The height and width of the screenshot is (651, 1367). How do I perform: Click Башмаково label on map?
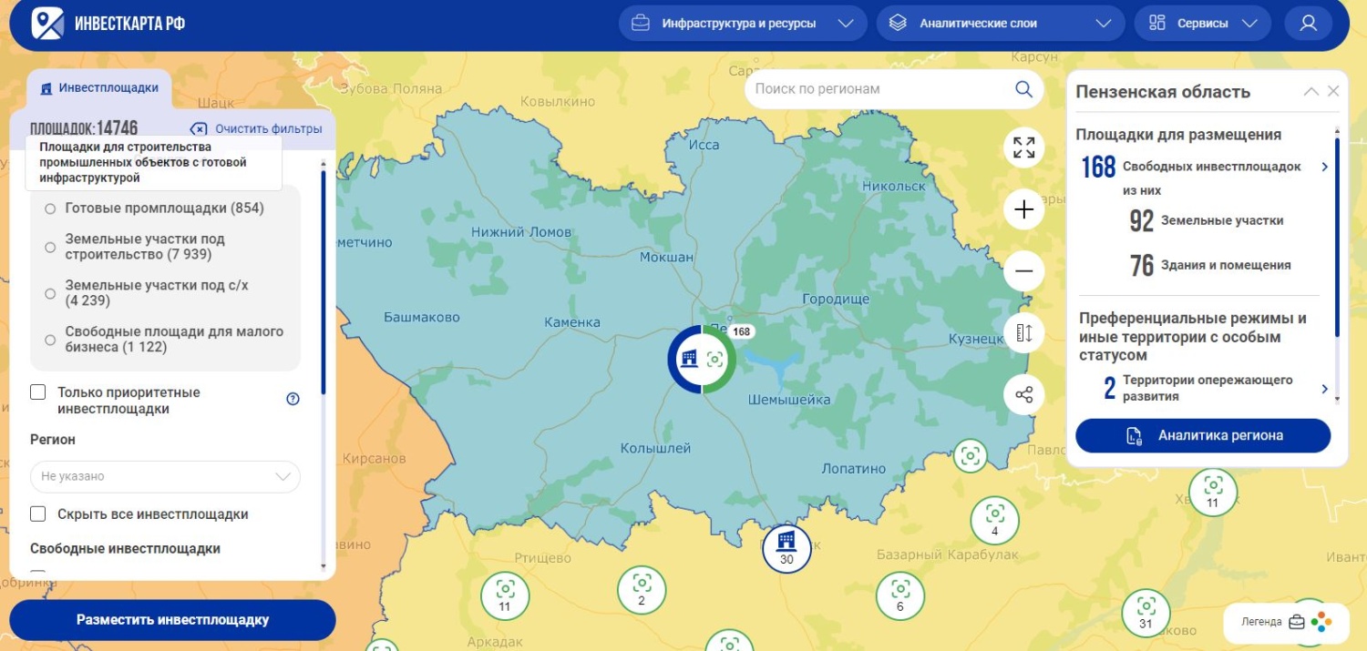click(422, 318)
